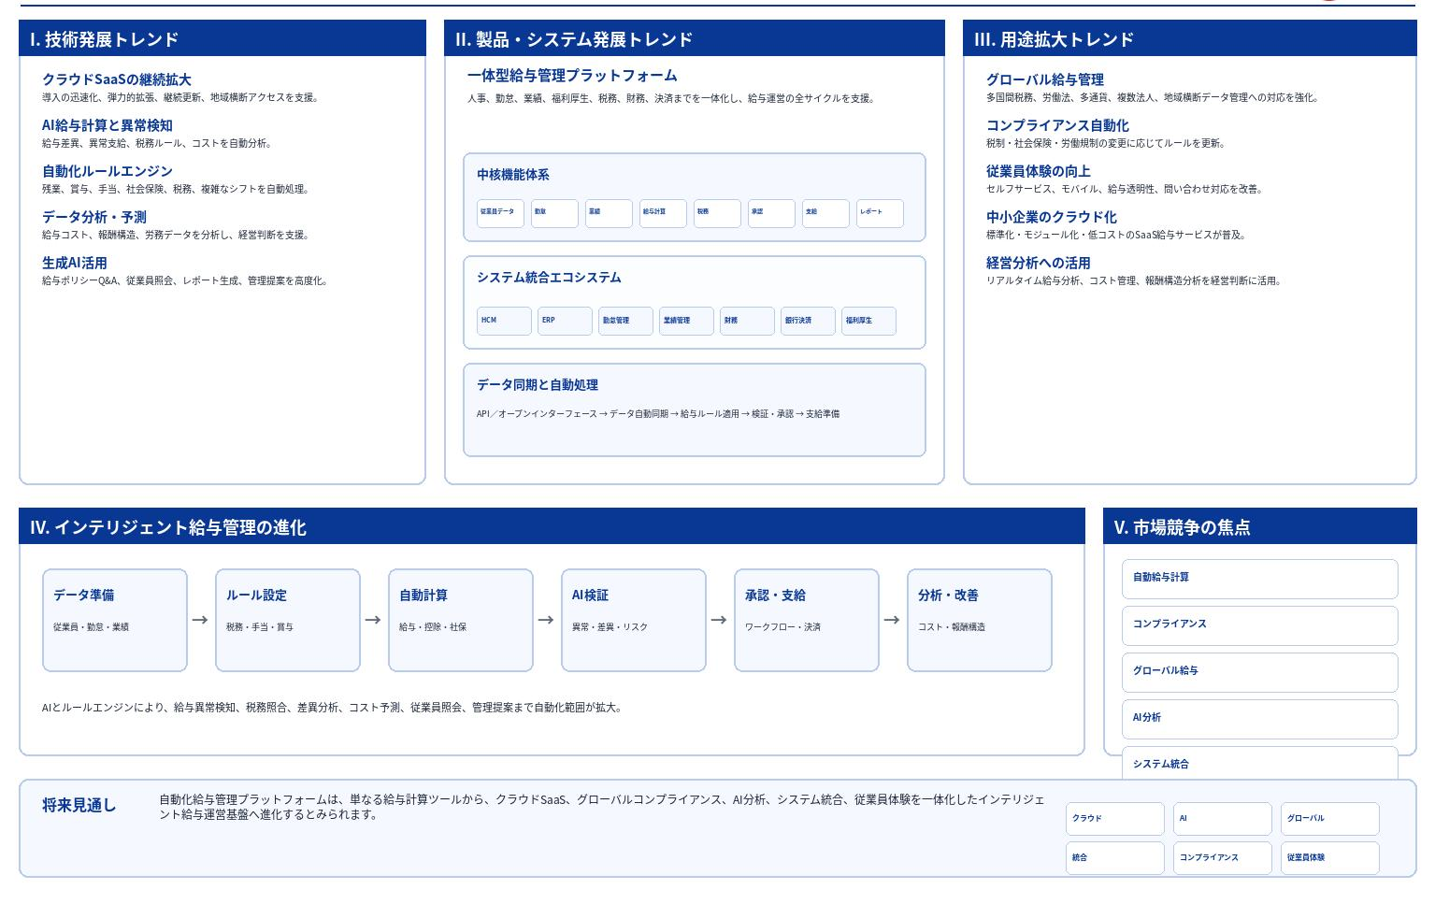Select the ERP chip
This screenshot has width=1435, height=904.
pyautogui.click(x=565, y=321)
